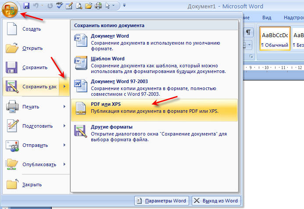Select PDF или XPS option

click(154, 110)
